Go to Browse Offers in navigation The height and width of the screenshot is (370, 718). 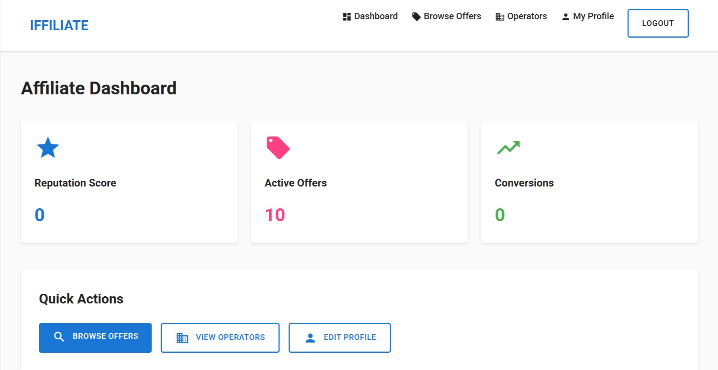(x=446, y=16)
